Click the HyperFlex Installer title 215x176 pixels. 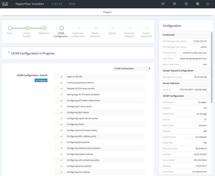coord(30,4)
